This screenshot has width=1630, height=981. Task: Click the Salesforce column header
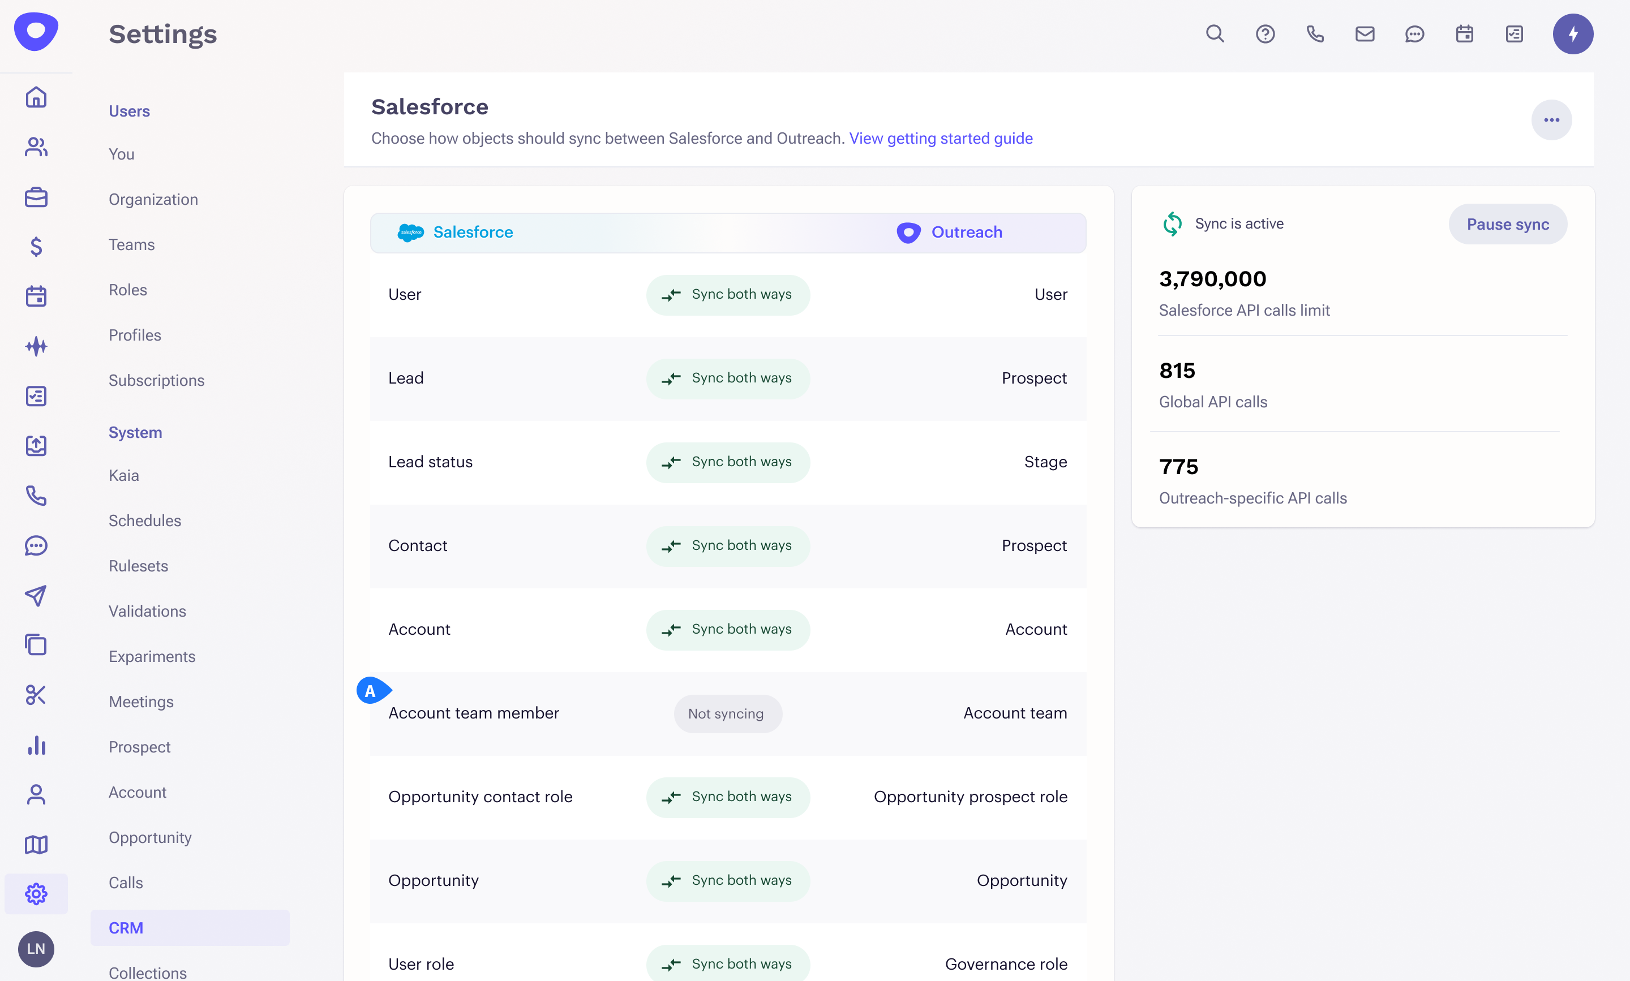coord(455,233)
